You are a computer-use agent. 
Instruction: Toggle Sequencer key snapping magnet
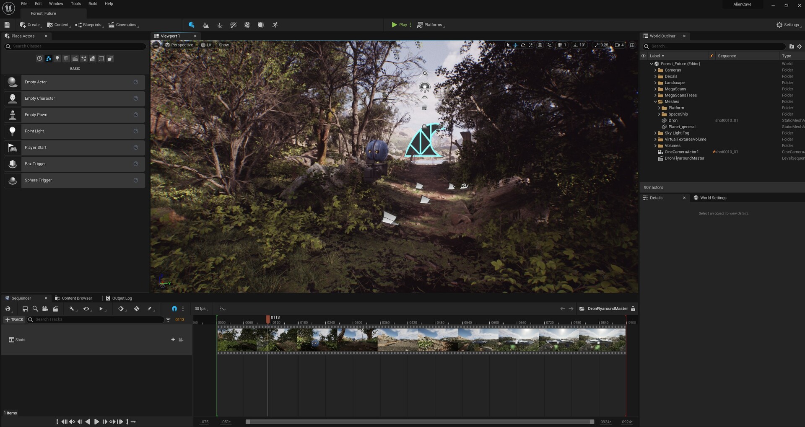[174, 309]
